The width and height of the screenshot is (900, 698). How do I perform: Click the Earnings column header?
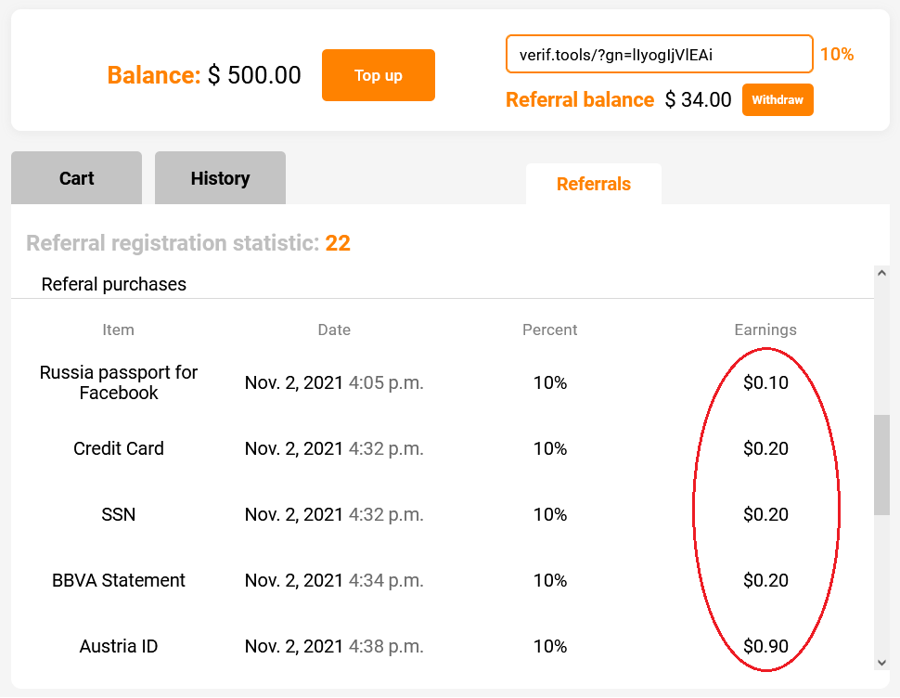coord(765,330)
